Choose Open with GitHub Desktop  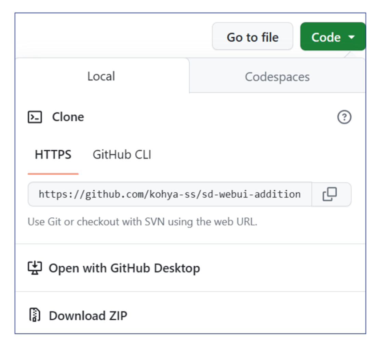click(x=190, y=268)
